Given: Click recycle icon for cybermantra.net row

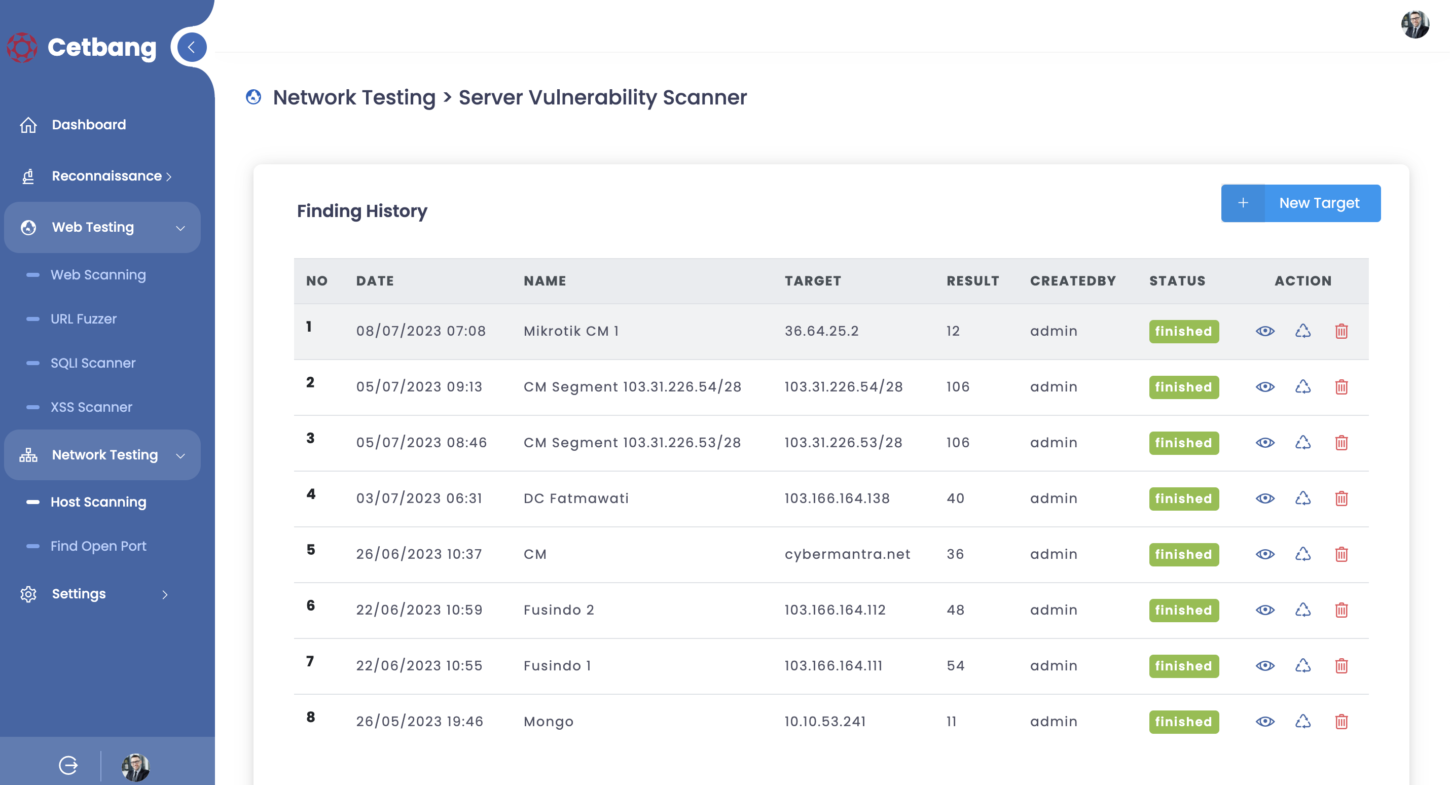Looking at the screenshot, I should [1302, 554].
